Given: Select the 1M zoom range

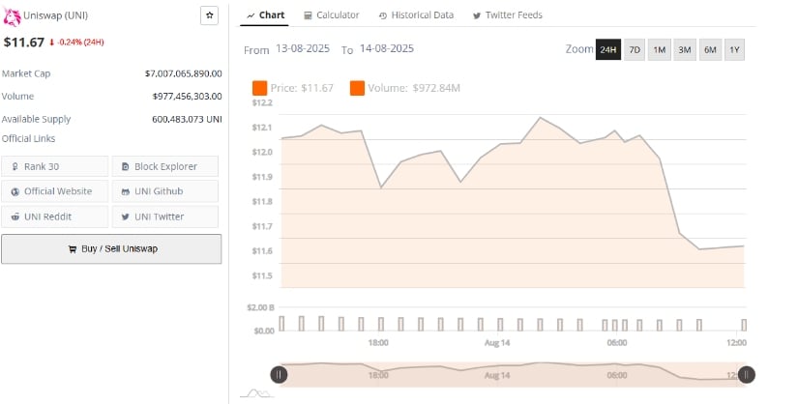Looking at the screenshot, I should [659, 49].
